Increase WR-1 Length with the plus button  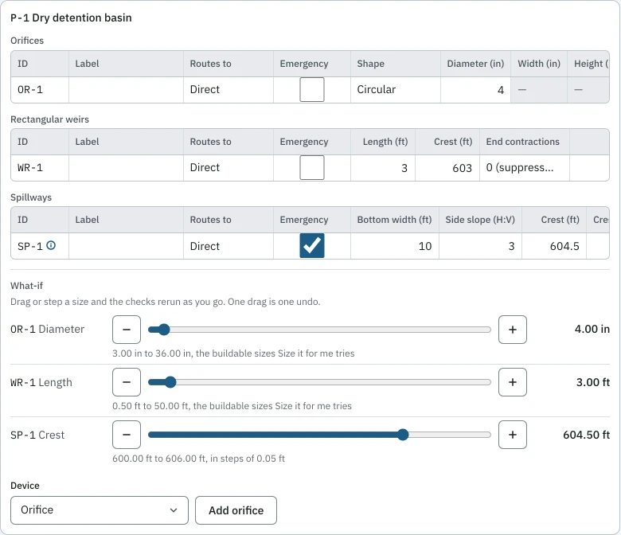tap(513, 382)
